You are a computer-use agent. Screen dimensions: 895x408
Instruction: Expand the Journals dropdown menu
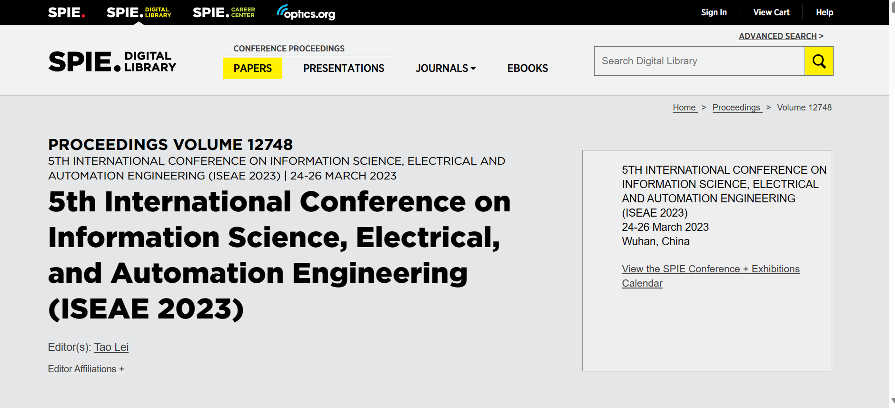(446, 68)
